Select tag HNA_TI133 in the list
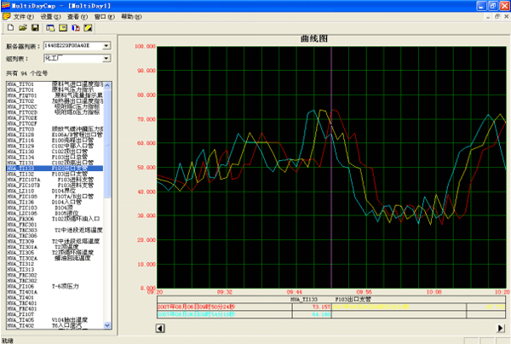 pyautogui.click(x=20, y=169)
